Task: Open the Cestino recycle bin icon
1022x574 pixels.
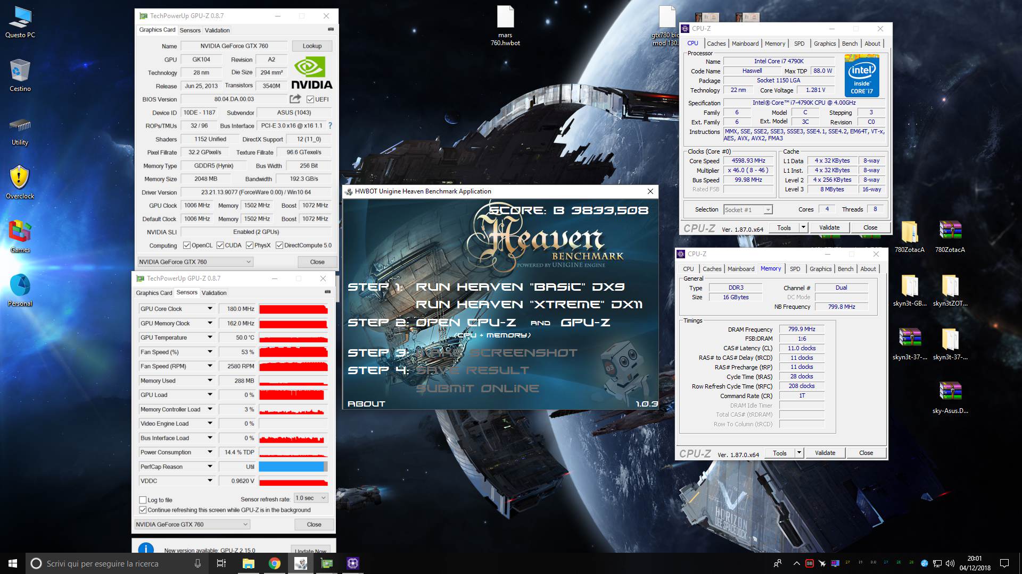Action: click(20, 75)
